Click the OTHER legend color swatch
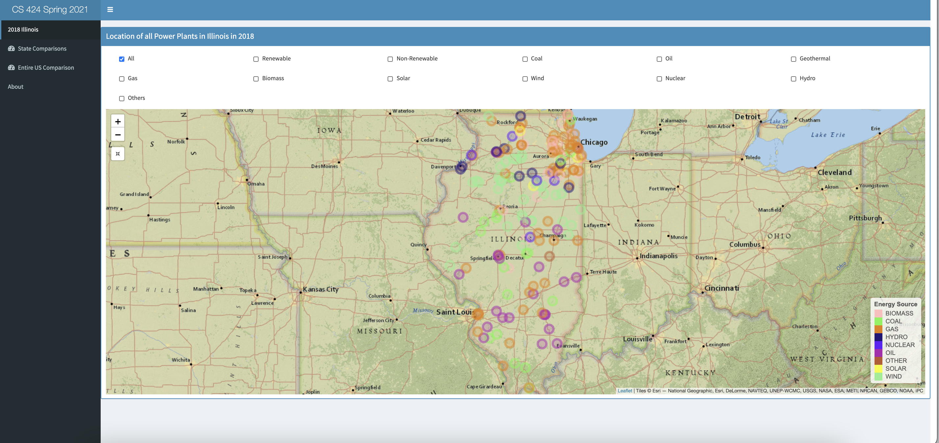Screen dimensions: 939x443 (878, 361)
